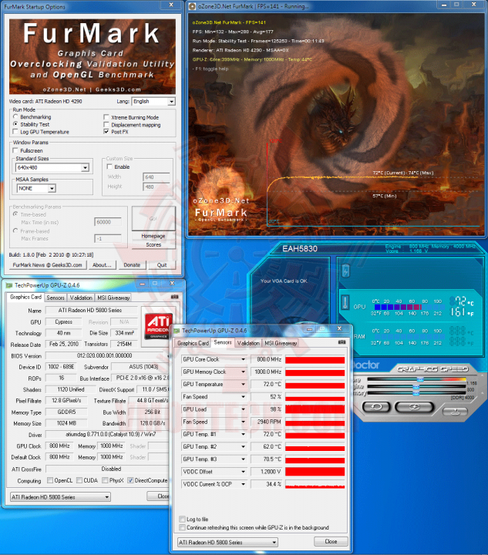Click the SmartDoctor battery power icon
Image resolution: width=488 pixels, height=555 pixels.
(x=345, y=271)
